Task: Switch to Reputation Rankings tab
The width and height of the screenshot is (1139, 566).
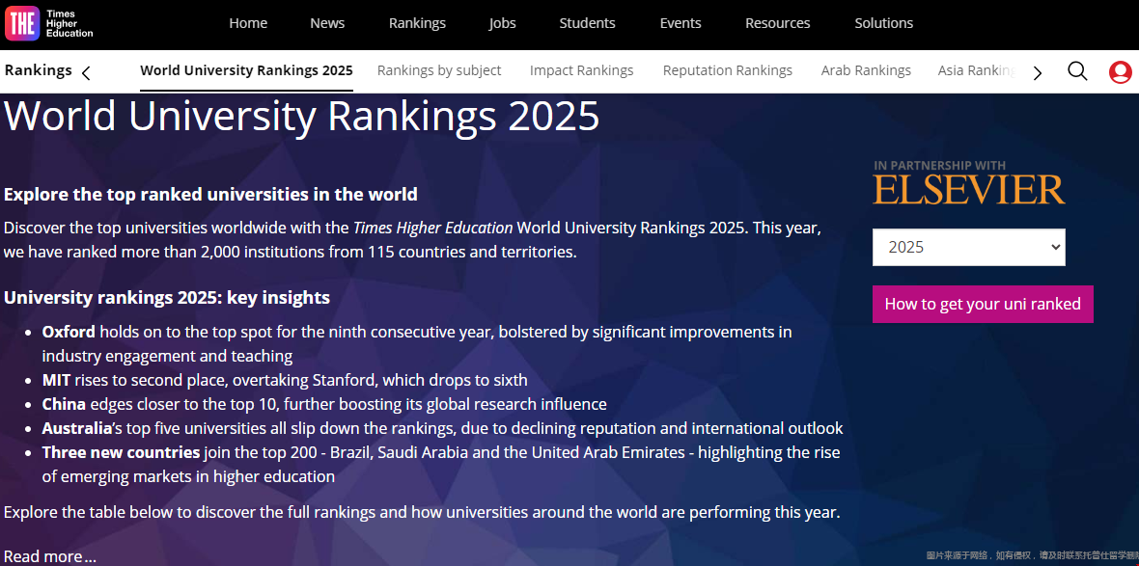Action: coord(728,71)
